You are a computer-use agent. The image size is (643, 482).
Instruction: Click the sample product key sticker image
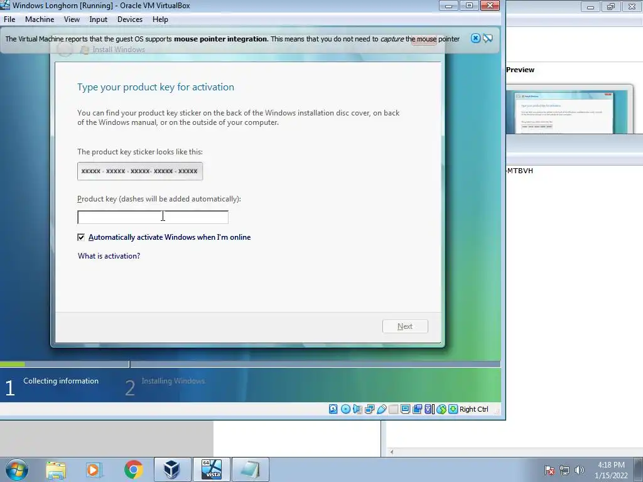140,171
